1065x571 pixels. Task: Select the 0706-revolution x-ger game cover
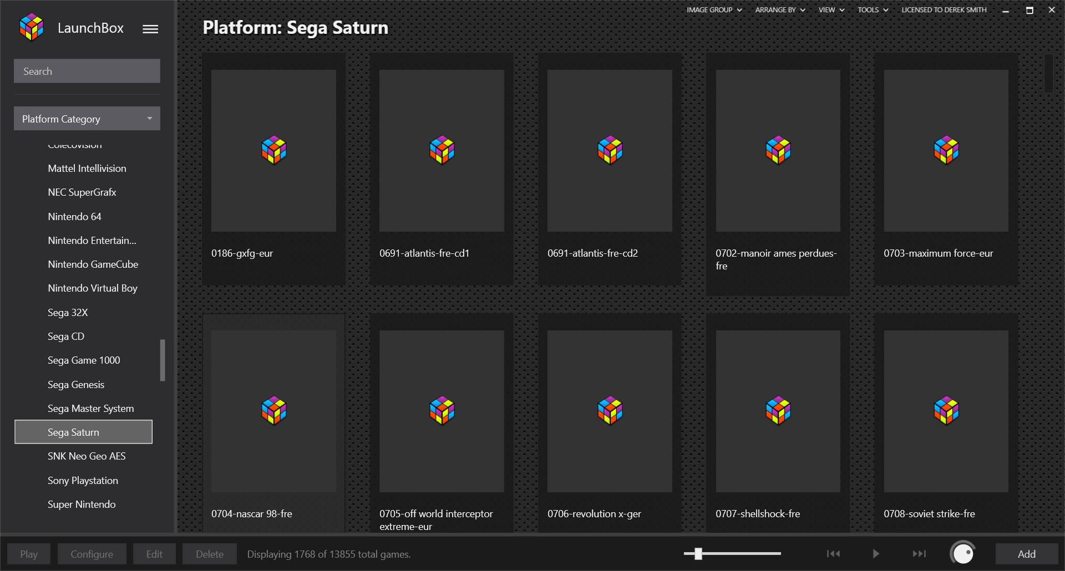pyautogui.click(x=610, y=411)
